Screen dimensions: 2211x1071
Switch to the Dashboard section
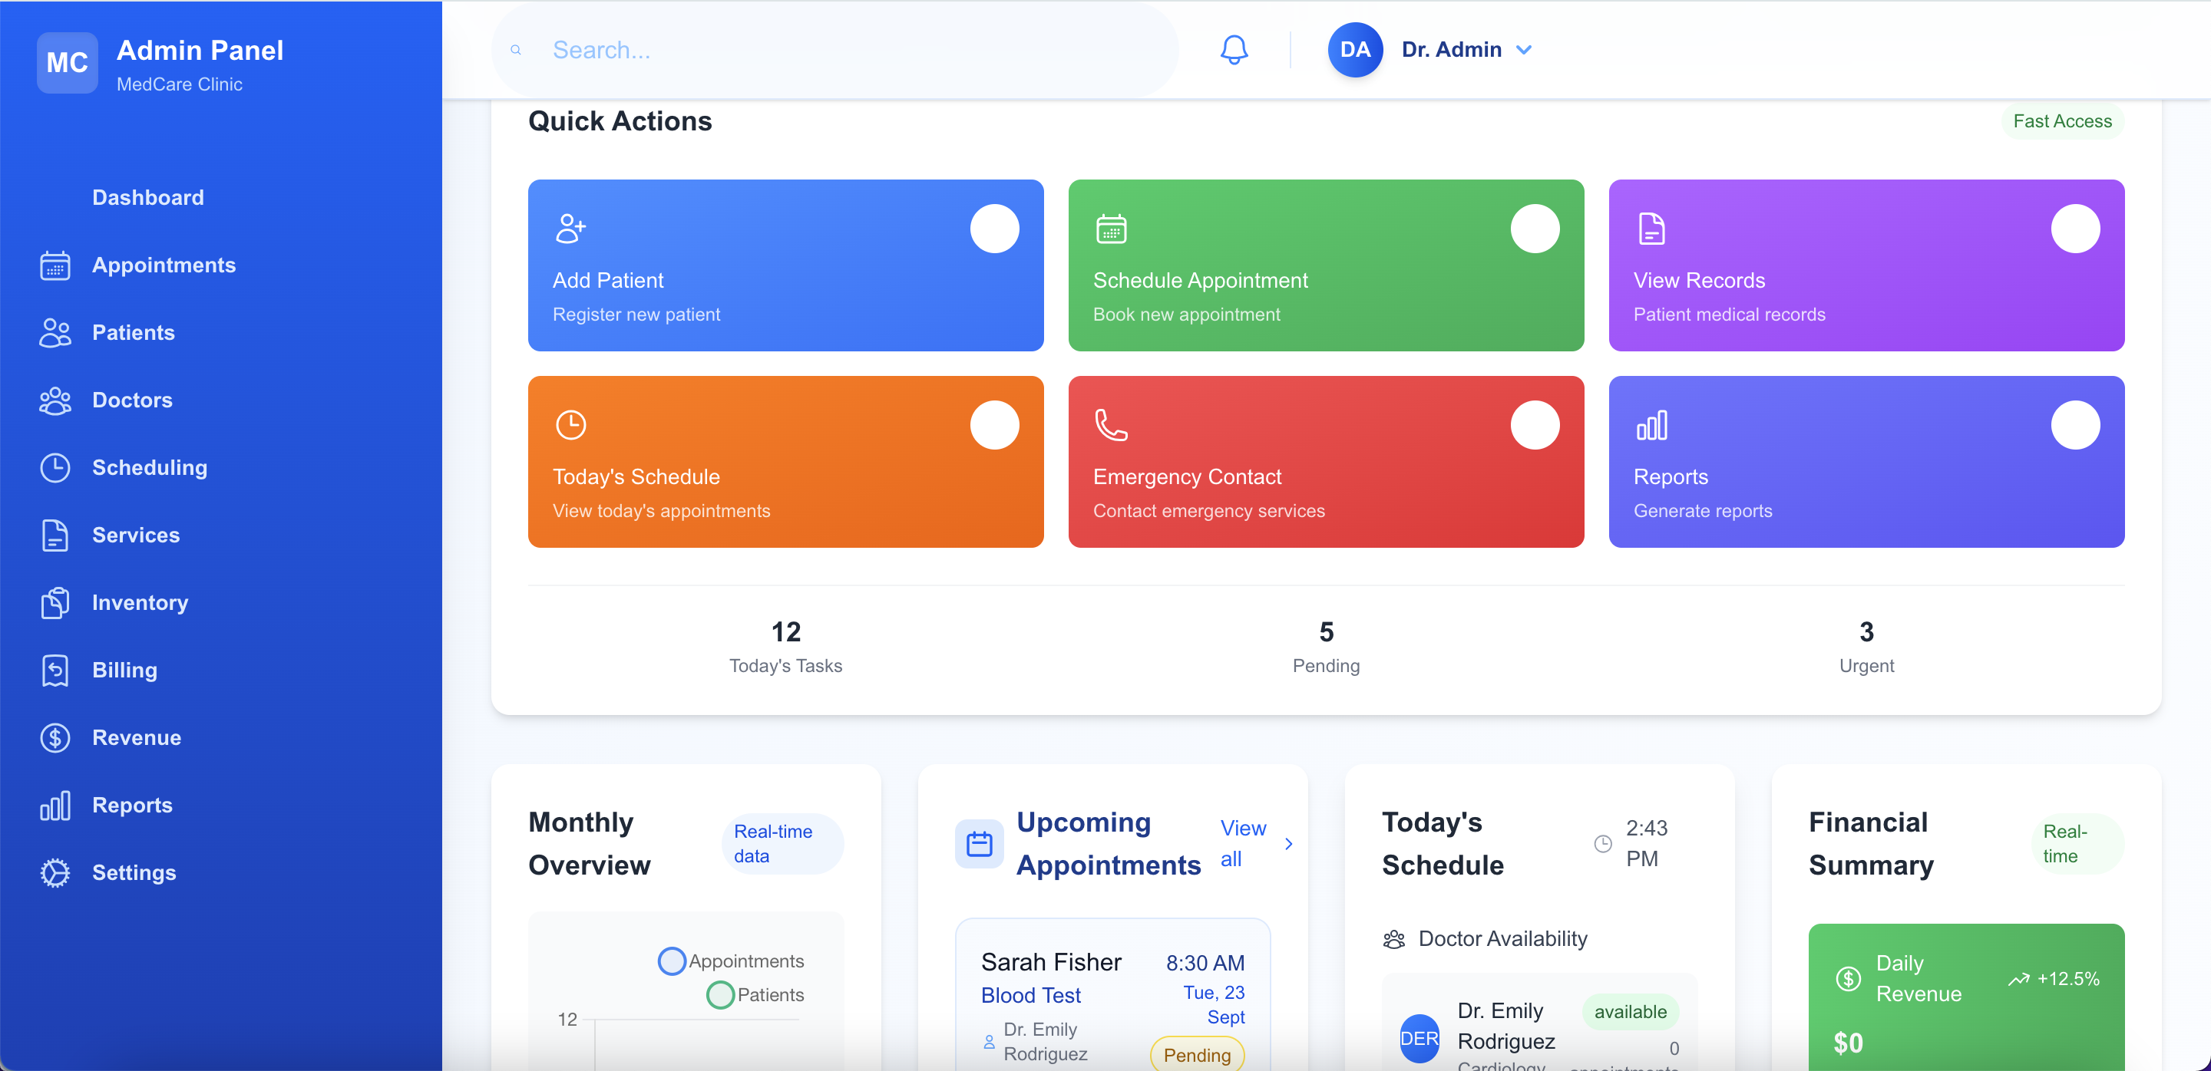(147, 196)
